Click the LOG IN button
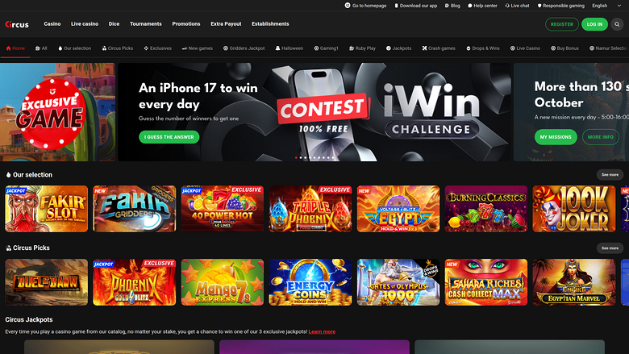 594,24
